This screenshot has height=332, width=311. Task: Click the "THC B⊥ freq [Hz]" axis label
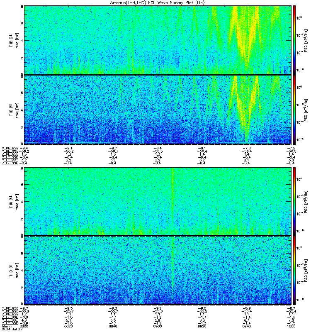14,201
